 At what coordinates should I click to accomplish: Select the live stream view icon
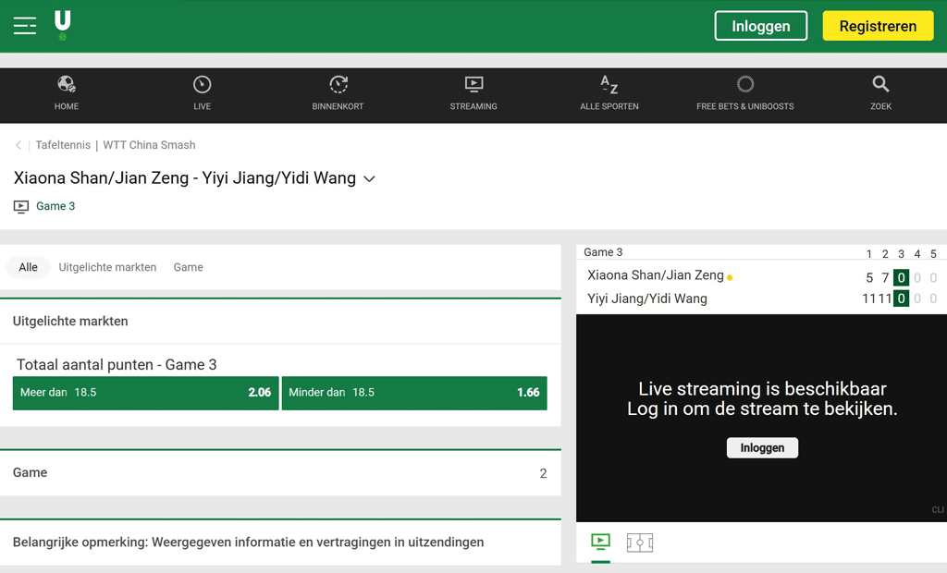[x=600, y=542]
